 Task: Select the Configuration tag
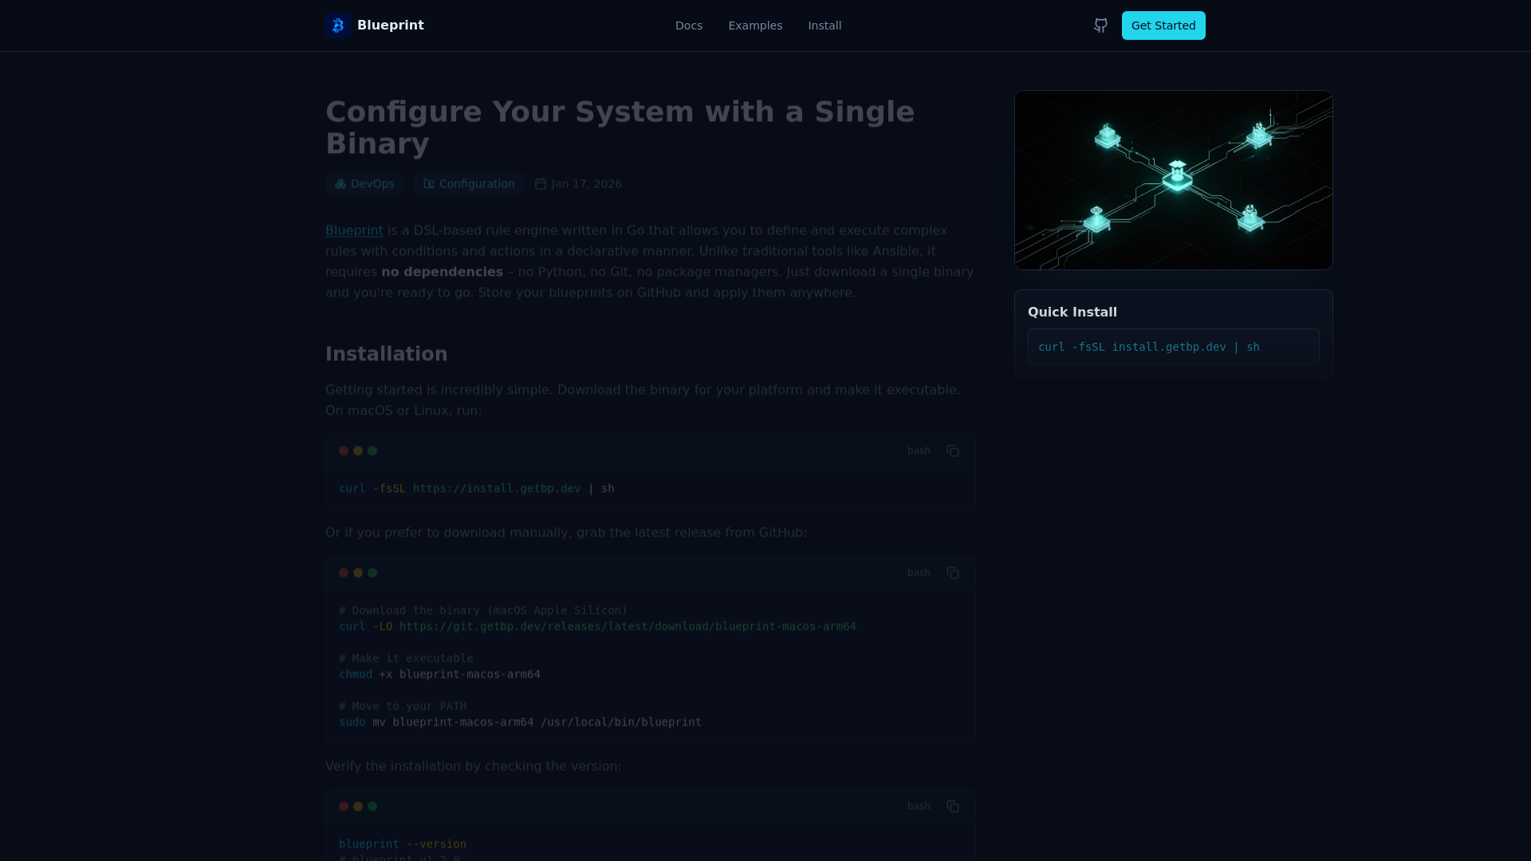click(469, 183)
